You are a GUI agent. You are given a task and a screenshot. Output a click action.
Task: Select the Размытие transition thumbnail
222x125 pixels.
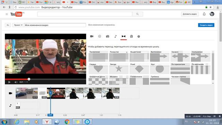pos(119,56)
